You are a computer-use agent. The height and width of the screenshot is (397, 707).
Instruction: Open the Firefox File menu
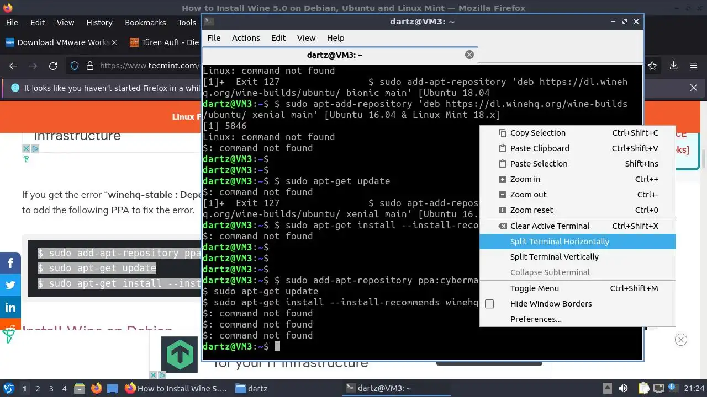point(12,23)
